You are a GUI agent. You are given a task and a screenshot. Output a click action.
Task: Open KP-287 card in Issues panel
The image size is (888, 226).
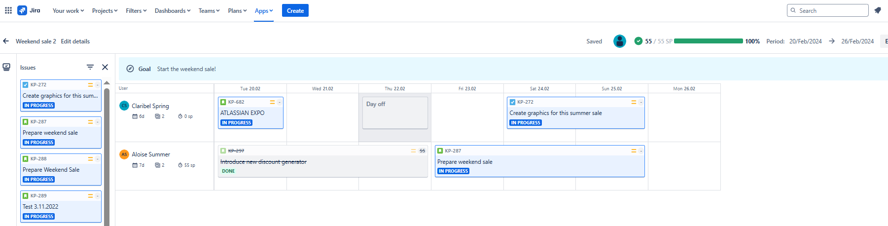[61, 132]
